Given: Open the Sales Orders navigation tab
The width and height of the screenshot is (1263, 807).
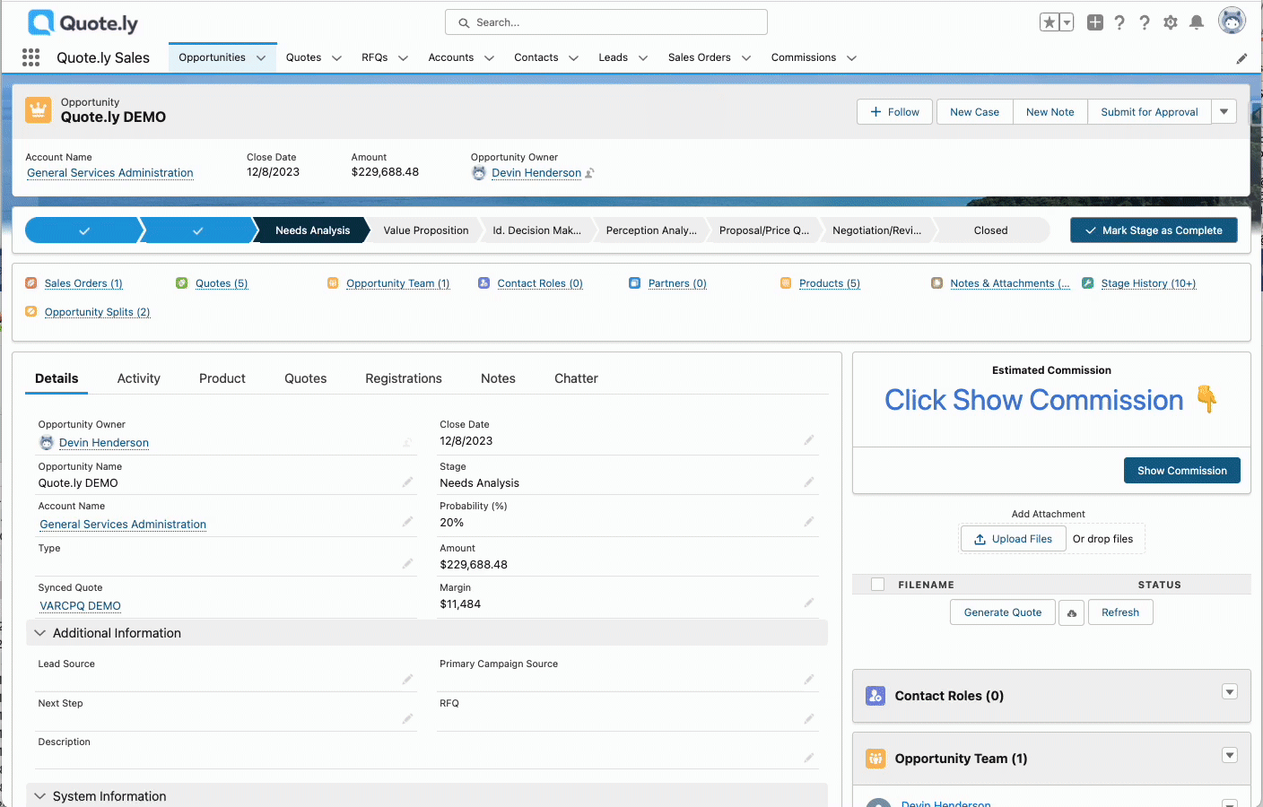Looking at the screenshot, I should pyautogui.click(x=699, y=57).
